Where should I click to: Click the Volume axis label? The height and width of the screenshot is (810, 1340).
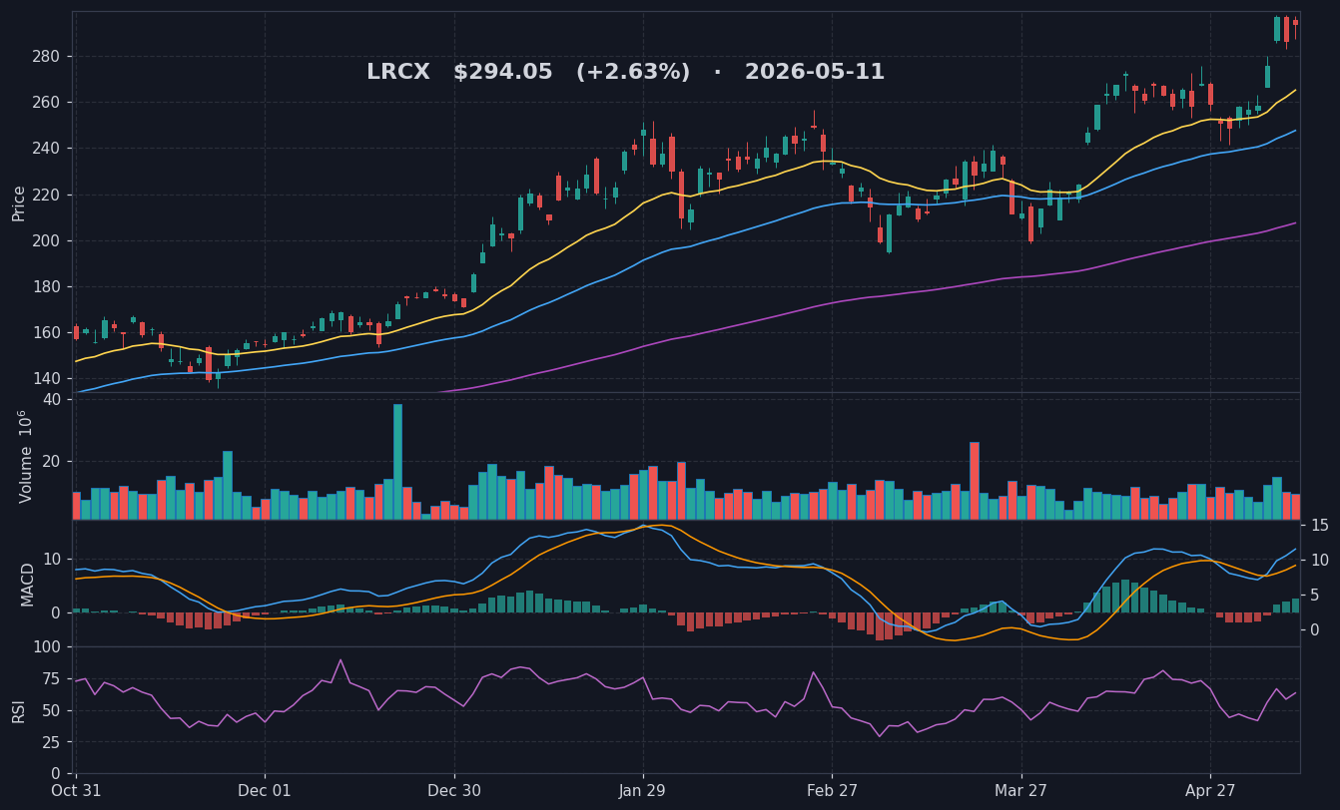25,456
